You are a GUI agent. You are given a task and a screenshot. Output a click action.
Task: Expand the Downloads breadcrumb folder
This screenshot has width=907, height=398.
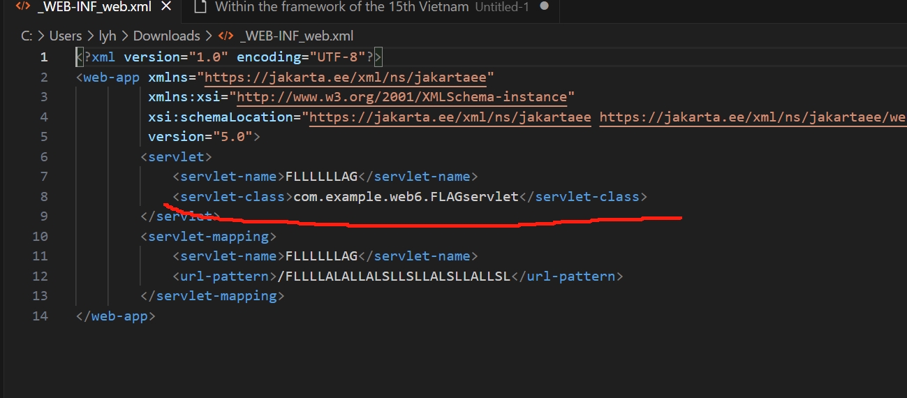coord(166,36)
